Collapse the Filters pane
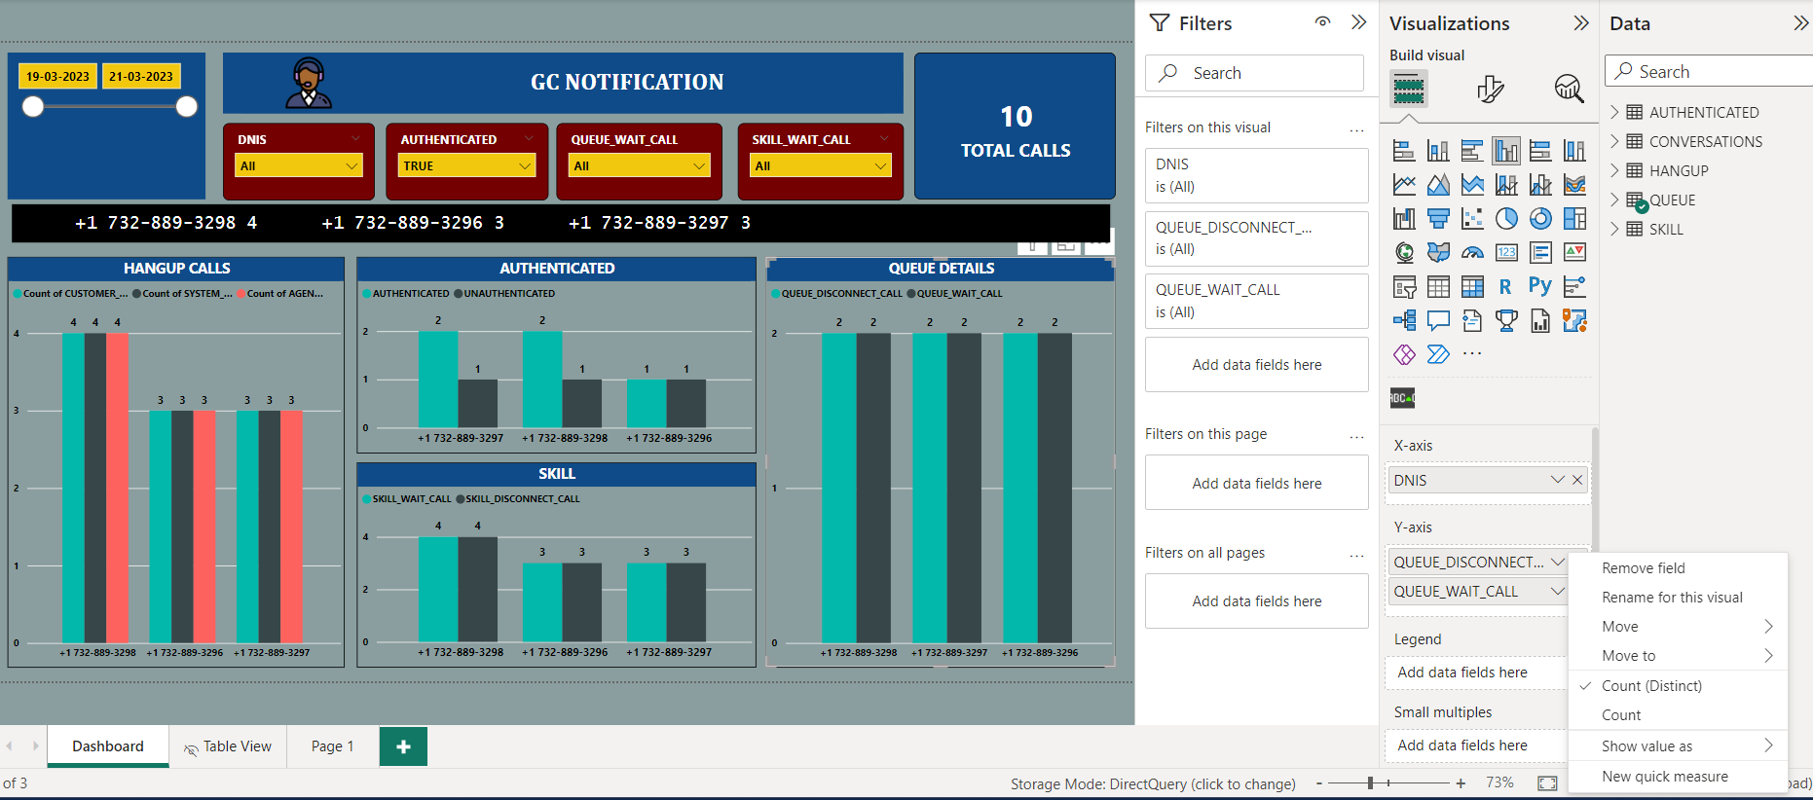This screenshot has width=1813, height=800. [x=1359, y=22]
